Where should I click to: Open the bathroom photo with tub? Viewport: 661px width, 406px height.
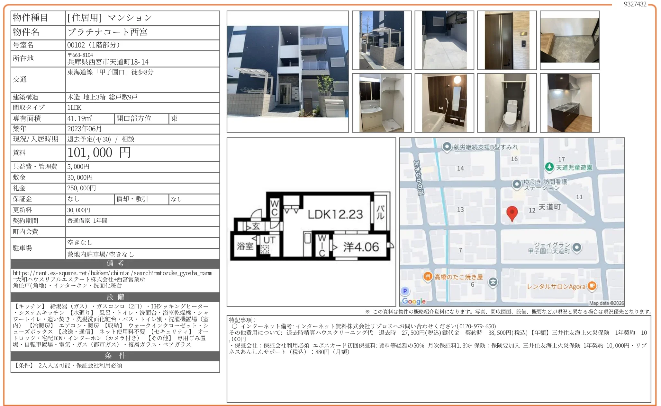click(x=444, y=103)
